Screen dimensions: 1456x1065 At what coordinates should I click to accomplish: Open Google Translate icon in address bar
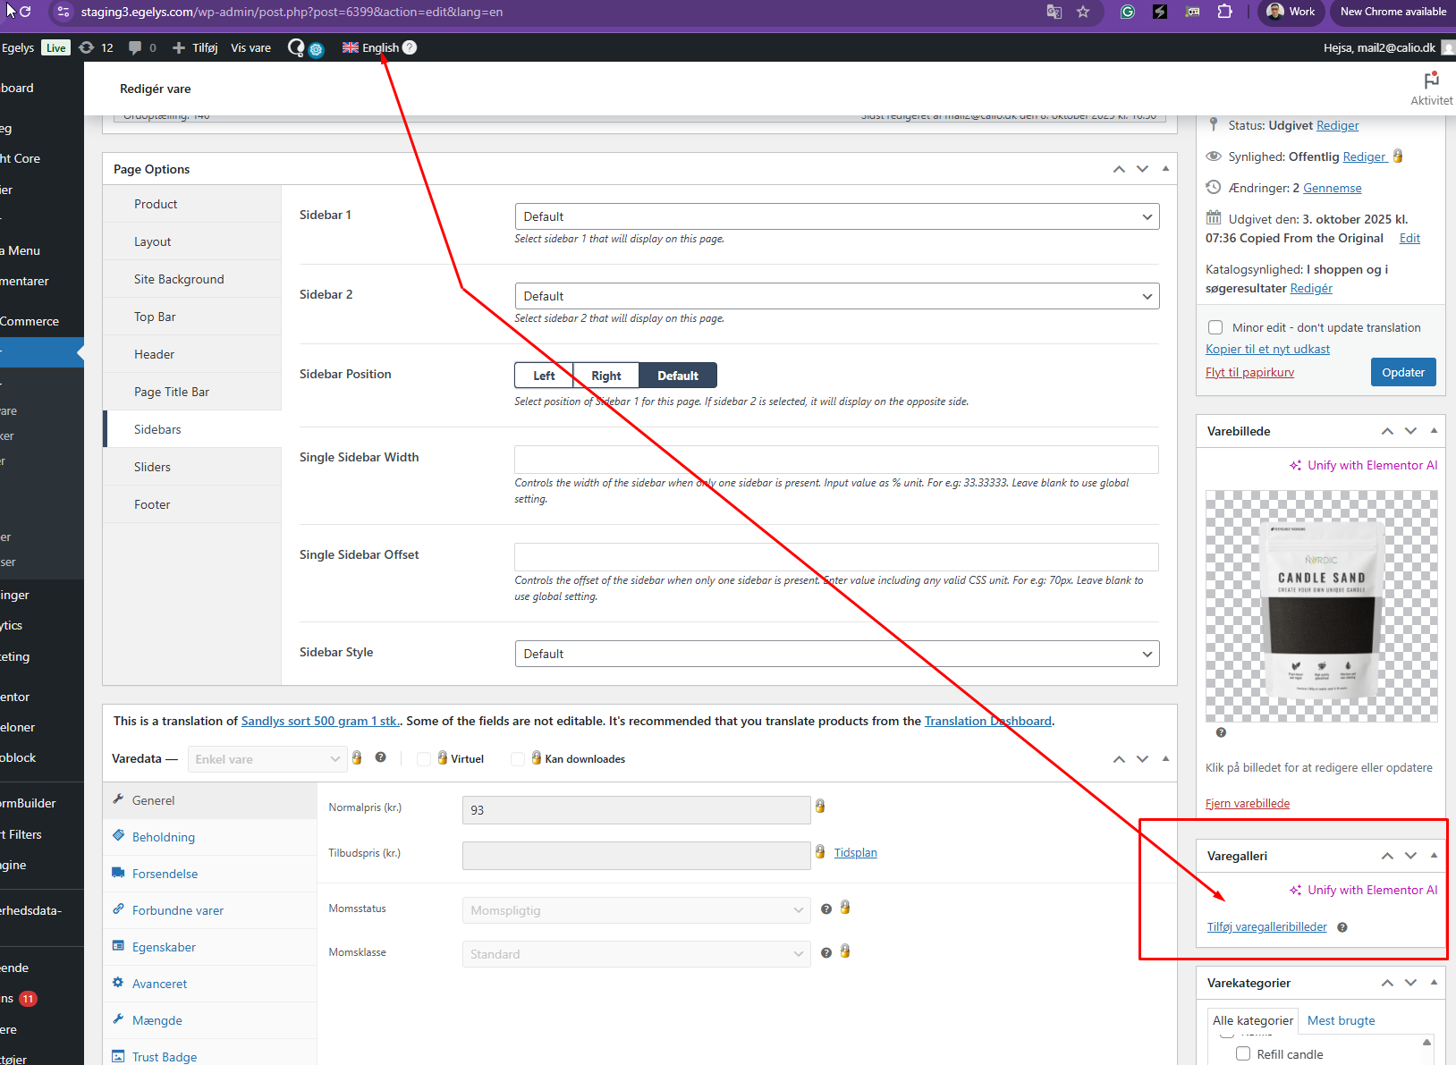coord(1054,12)
